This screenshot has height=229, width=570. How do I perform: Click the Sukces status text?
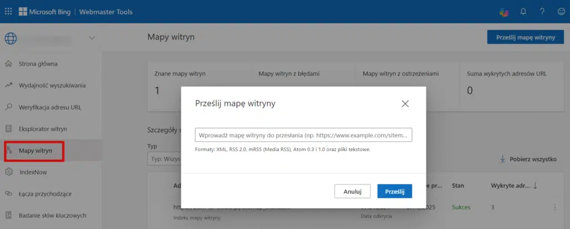[461, 207]
